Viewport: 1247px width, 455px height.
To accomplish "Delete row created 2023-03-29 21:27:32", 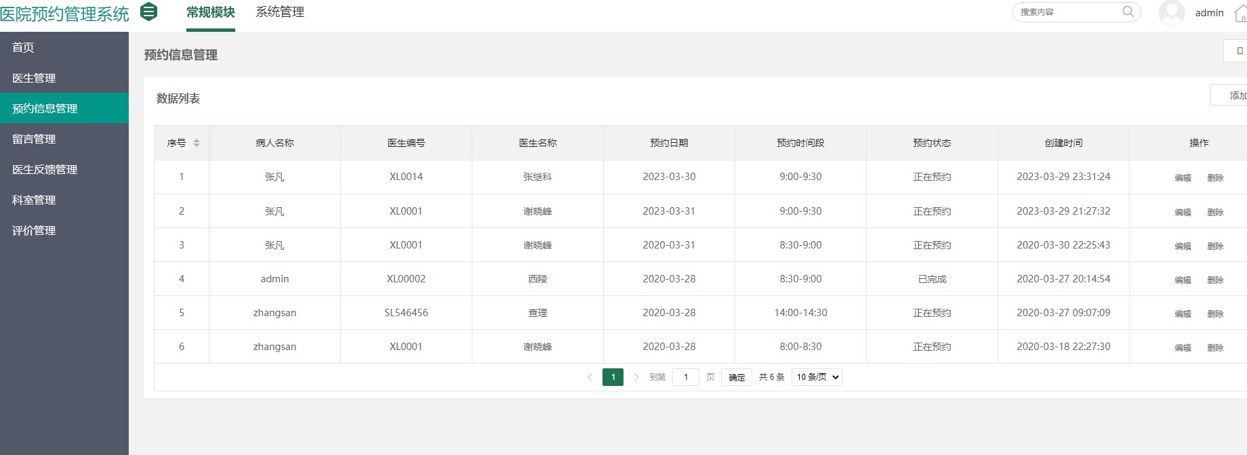I will [x=1215, y=212].
